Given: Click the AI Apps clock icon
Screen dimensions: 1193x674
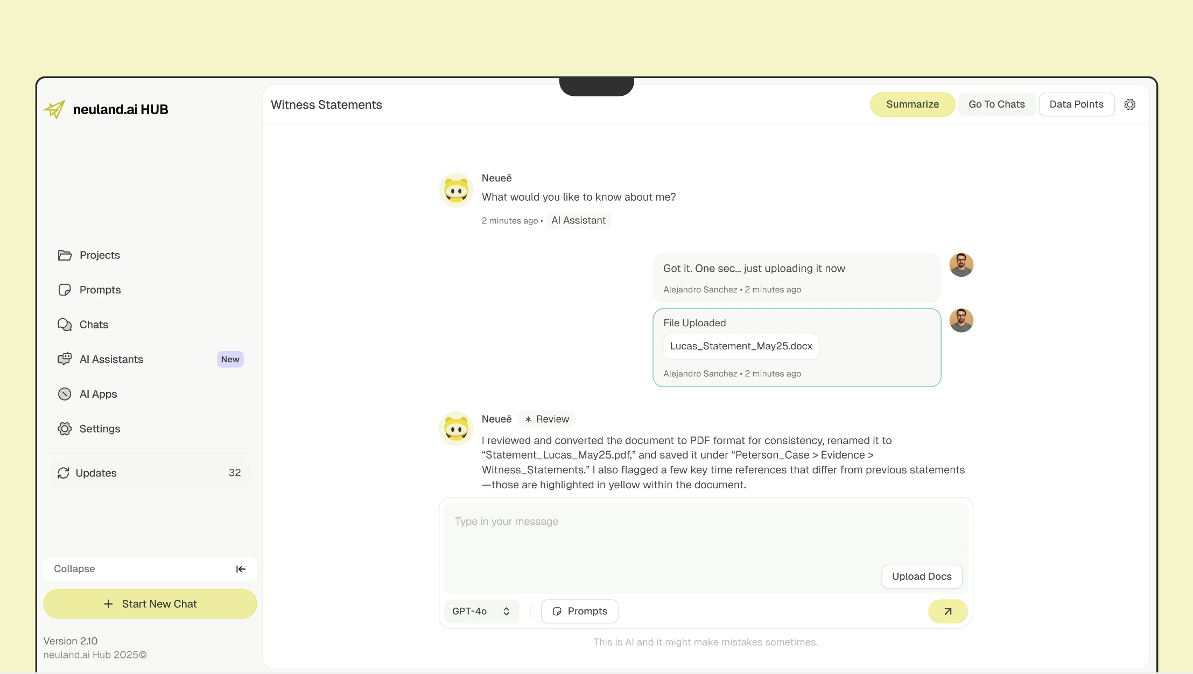Looking at the screenshot, I should (65, 394).
